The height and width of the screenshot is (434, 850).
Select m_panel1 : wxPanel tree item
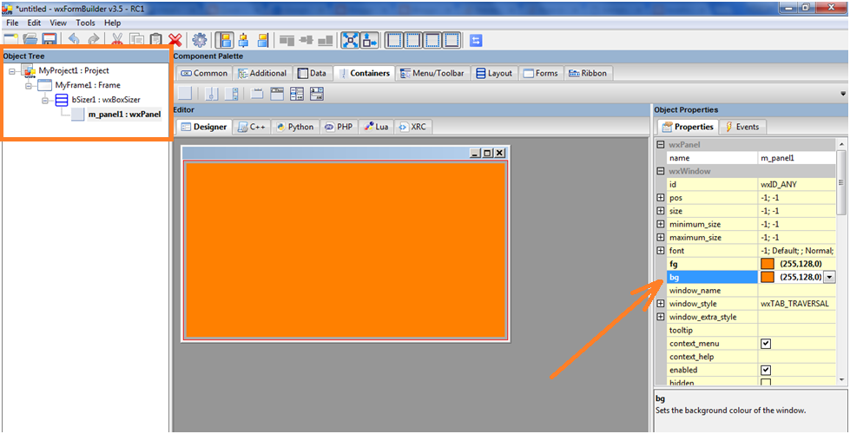(124, 115)
